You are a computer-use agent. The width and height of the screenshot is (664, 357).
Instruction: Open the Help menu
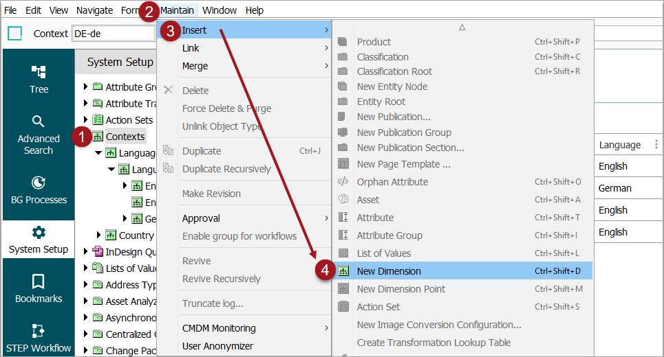255,10
